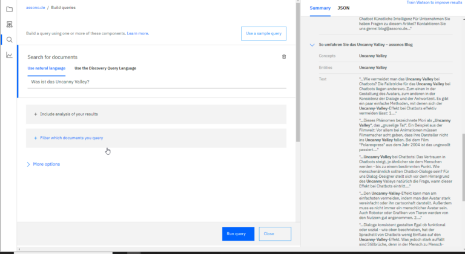Click the Uncanny Valley value next to Concepts

[x=373, y=56]
